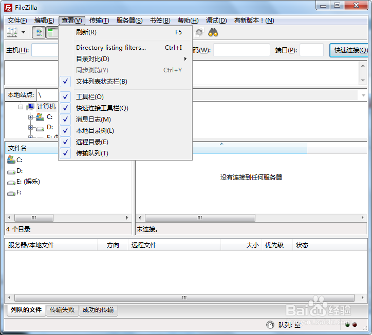Viewport: 372px width, 335px height.
Task: Toggle 本地目录树(L) option
Action: tap(125, 131)
